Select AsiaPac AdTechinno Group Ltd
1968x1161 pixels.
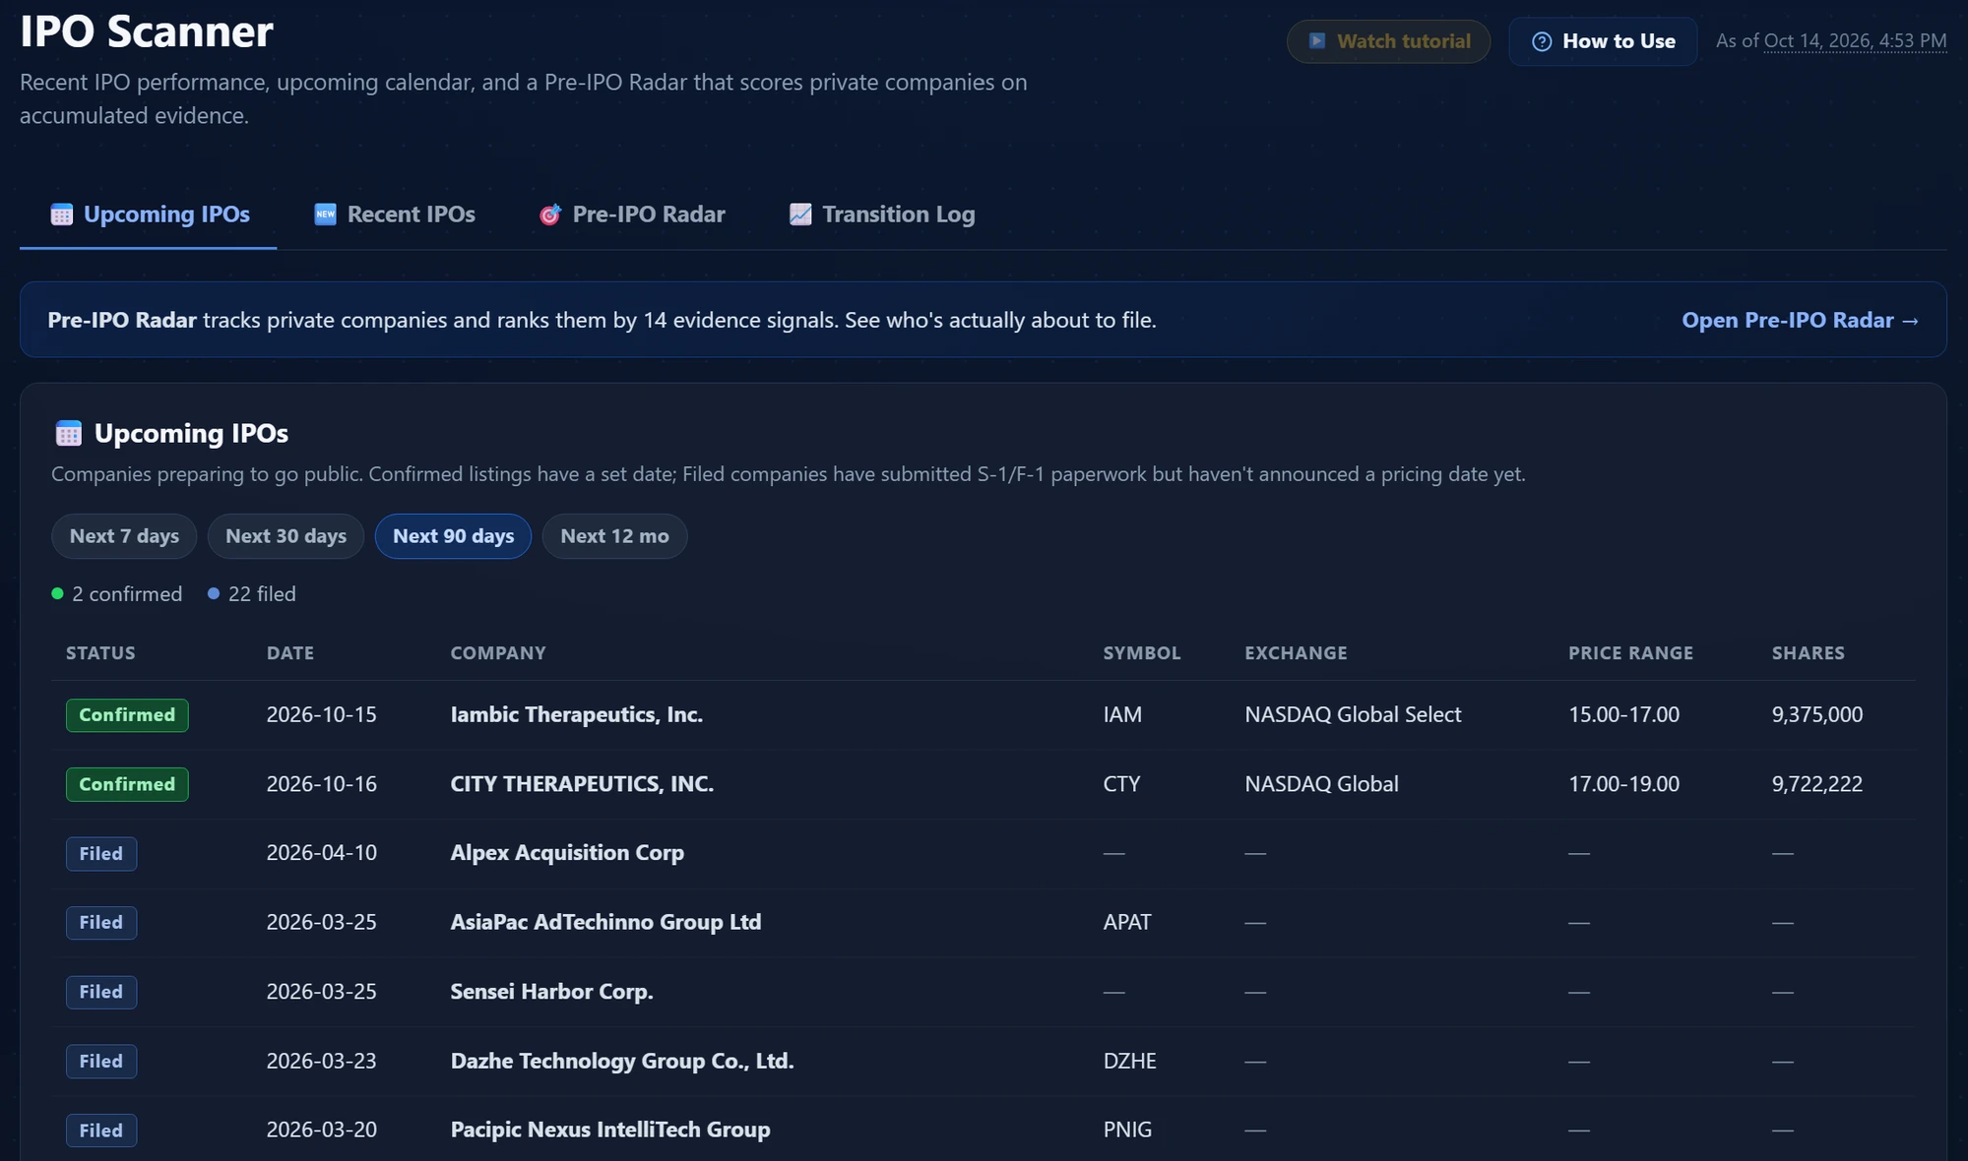point(605,922)
